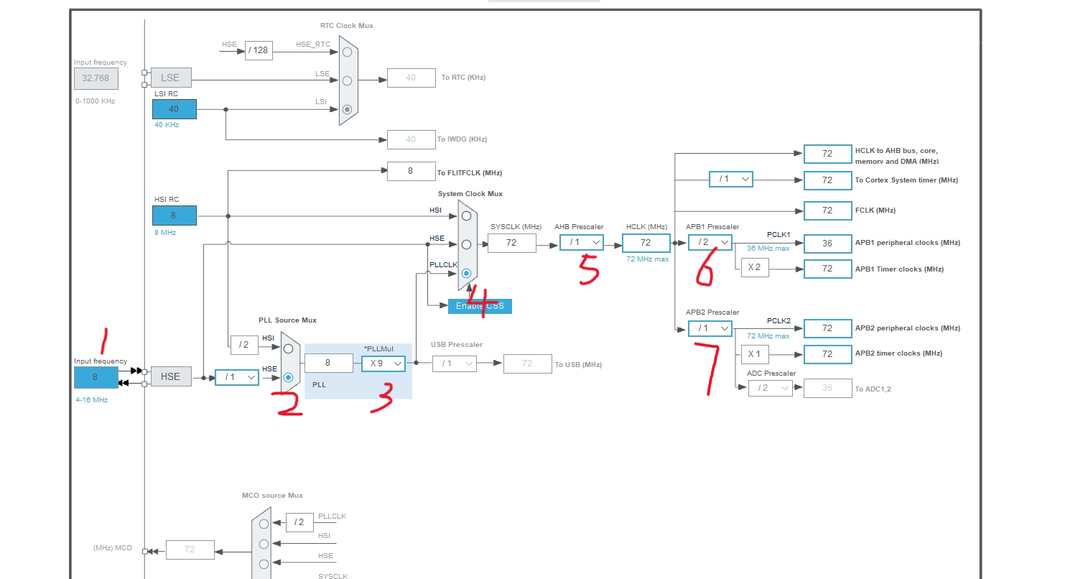Click the To IWDG (KHz) value box

pos(411,139)
